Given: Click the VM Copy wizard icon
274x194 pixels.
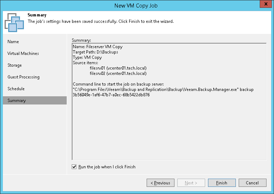Looking at the screenshot, I should coord(14,22).
